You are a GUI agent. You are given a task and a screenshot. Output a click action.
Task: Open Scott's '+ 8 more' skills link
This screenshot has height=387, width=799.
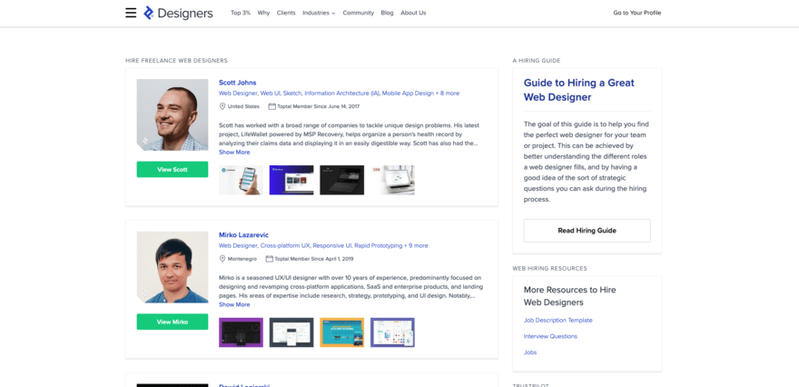coord(447,93)
